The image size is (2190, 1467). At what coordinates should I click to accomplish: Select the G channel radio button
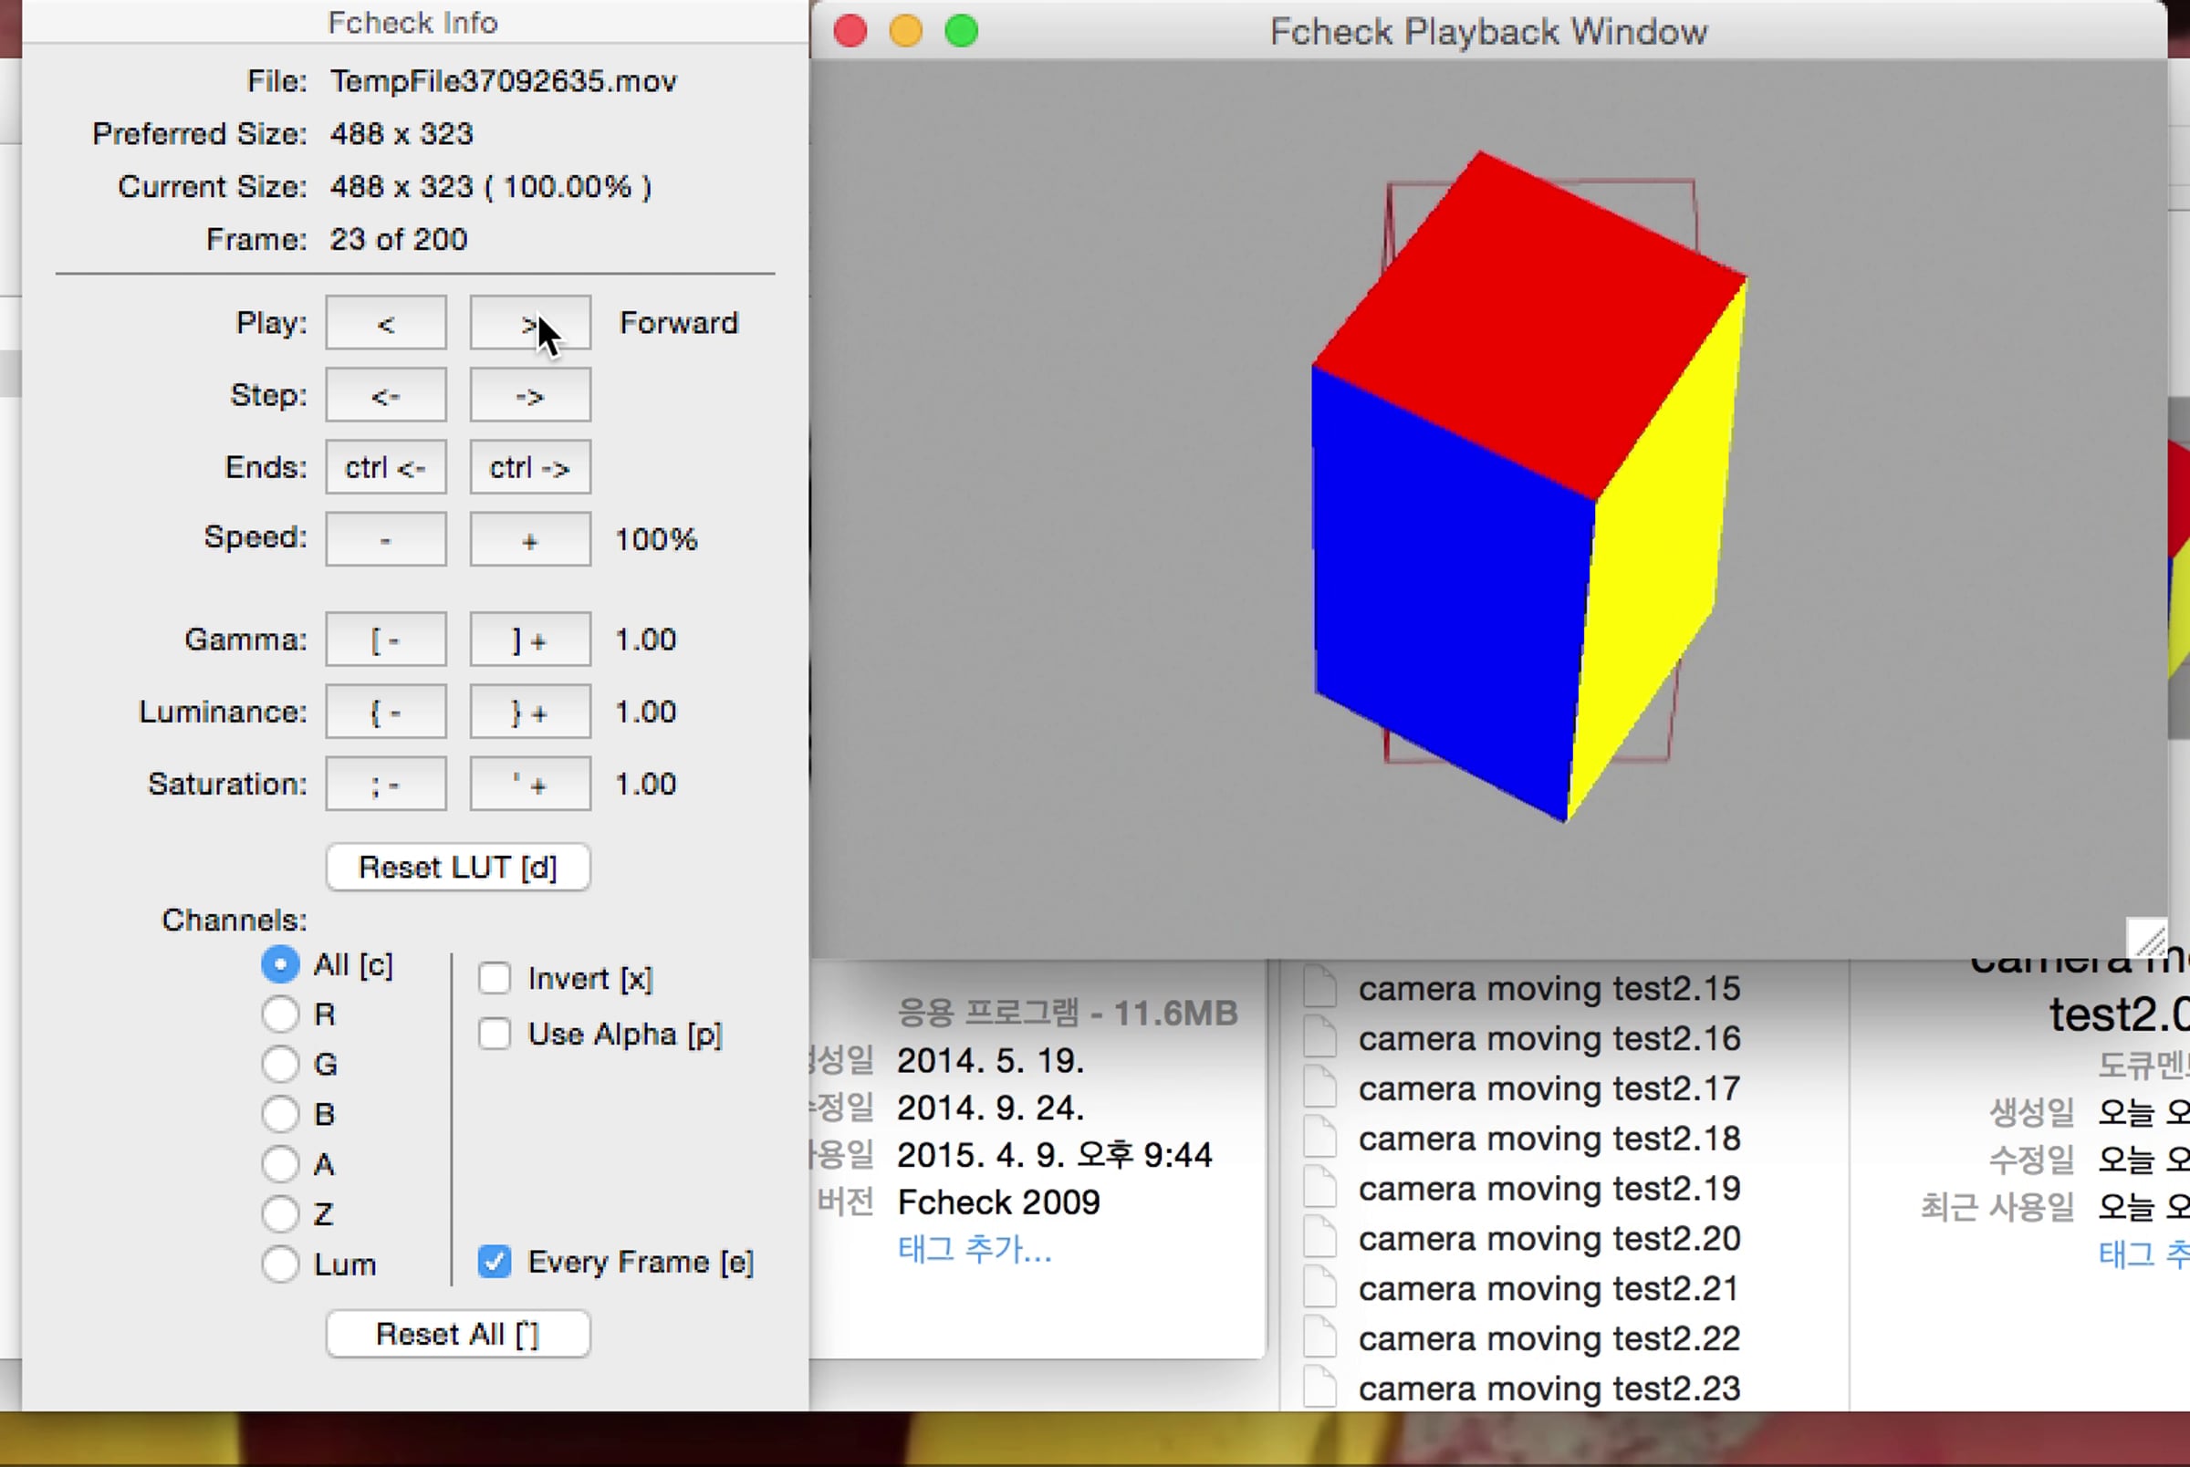coord(280,1064)
